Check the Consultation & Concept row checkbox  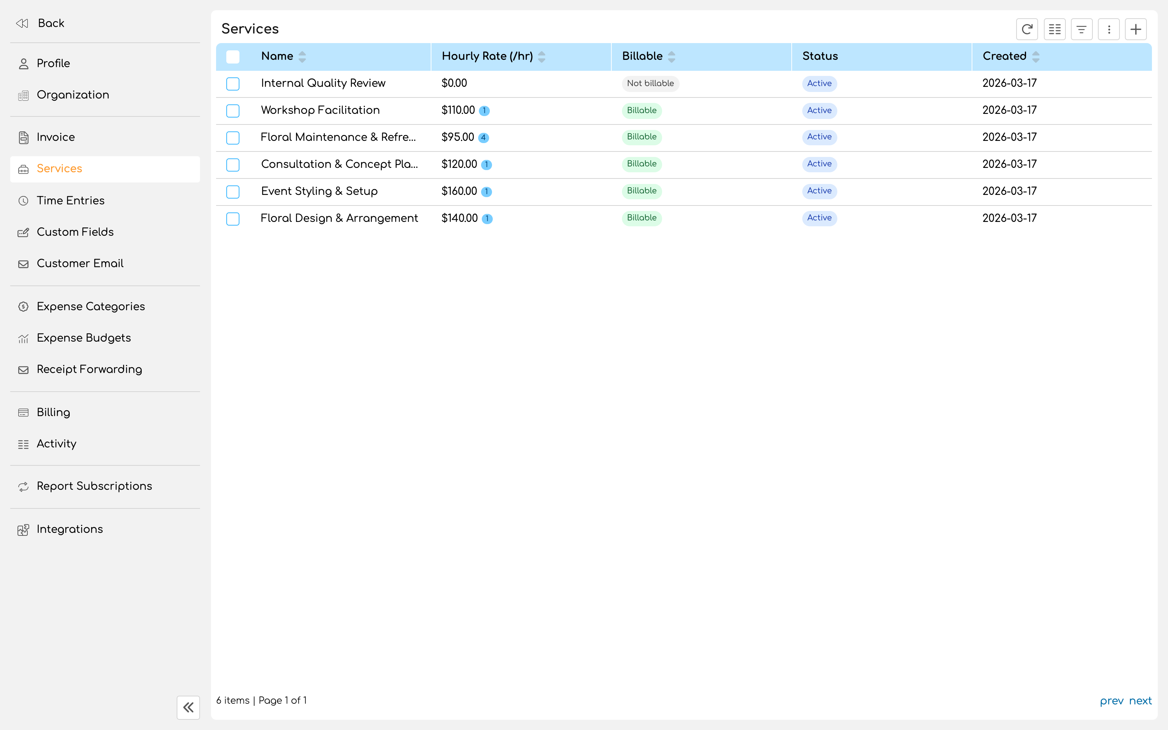pyautogui.click(x=233, y=165)
